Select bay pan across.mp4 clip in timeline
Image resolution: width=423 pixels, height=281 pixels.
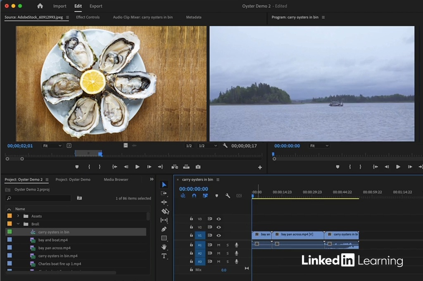tap(297, 234)
